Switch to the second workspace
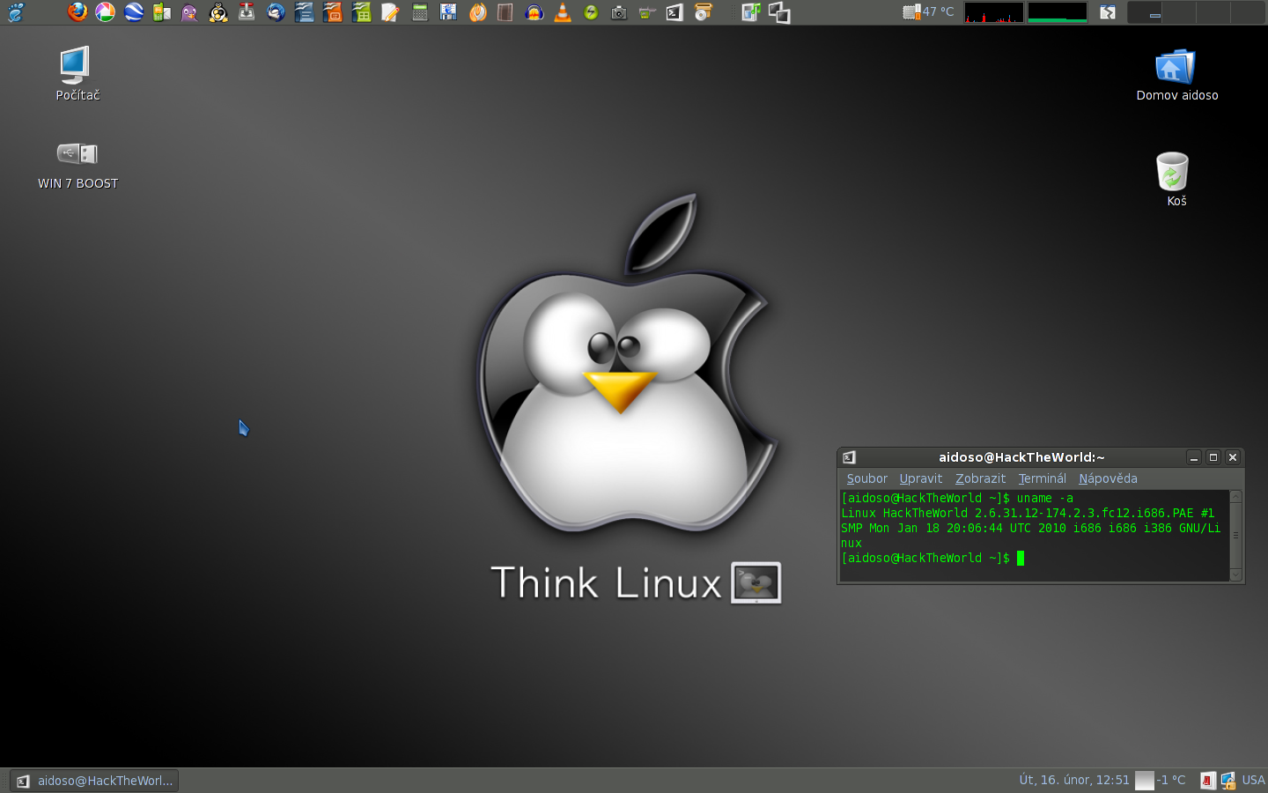Image resolution: width=1268 pixels, height=793 pixels. point(1179,12)
